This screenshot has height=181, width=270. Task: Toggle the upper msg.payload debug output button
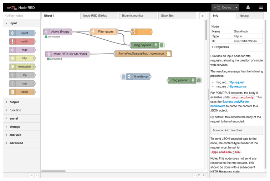tap(162, 45)
